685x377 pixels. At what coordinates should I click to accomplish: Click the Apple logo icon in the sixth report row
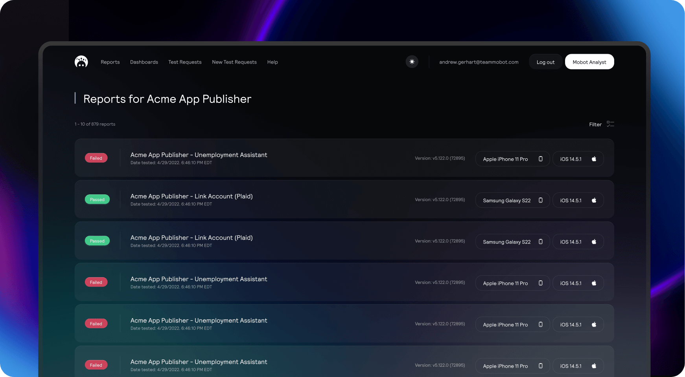tap(594, 366)
